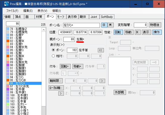Toggle the 操作 capability button

[157, 32]
